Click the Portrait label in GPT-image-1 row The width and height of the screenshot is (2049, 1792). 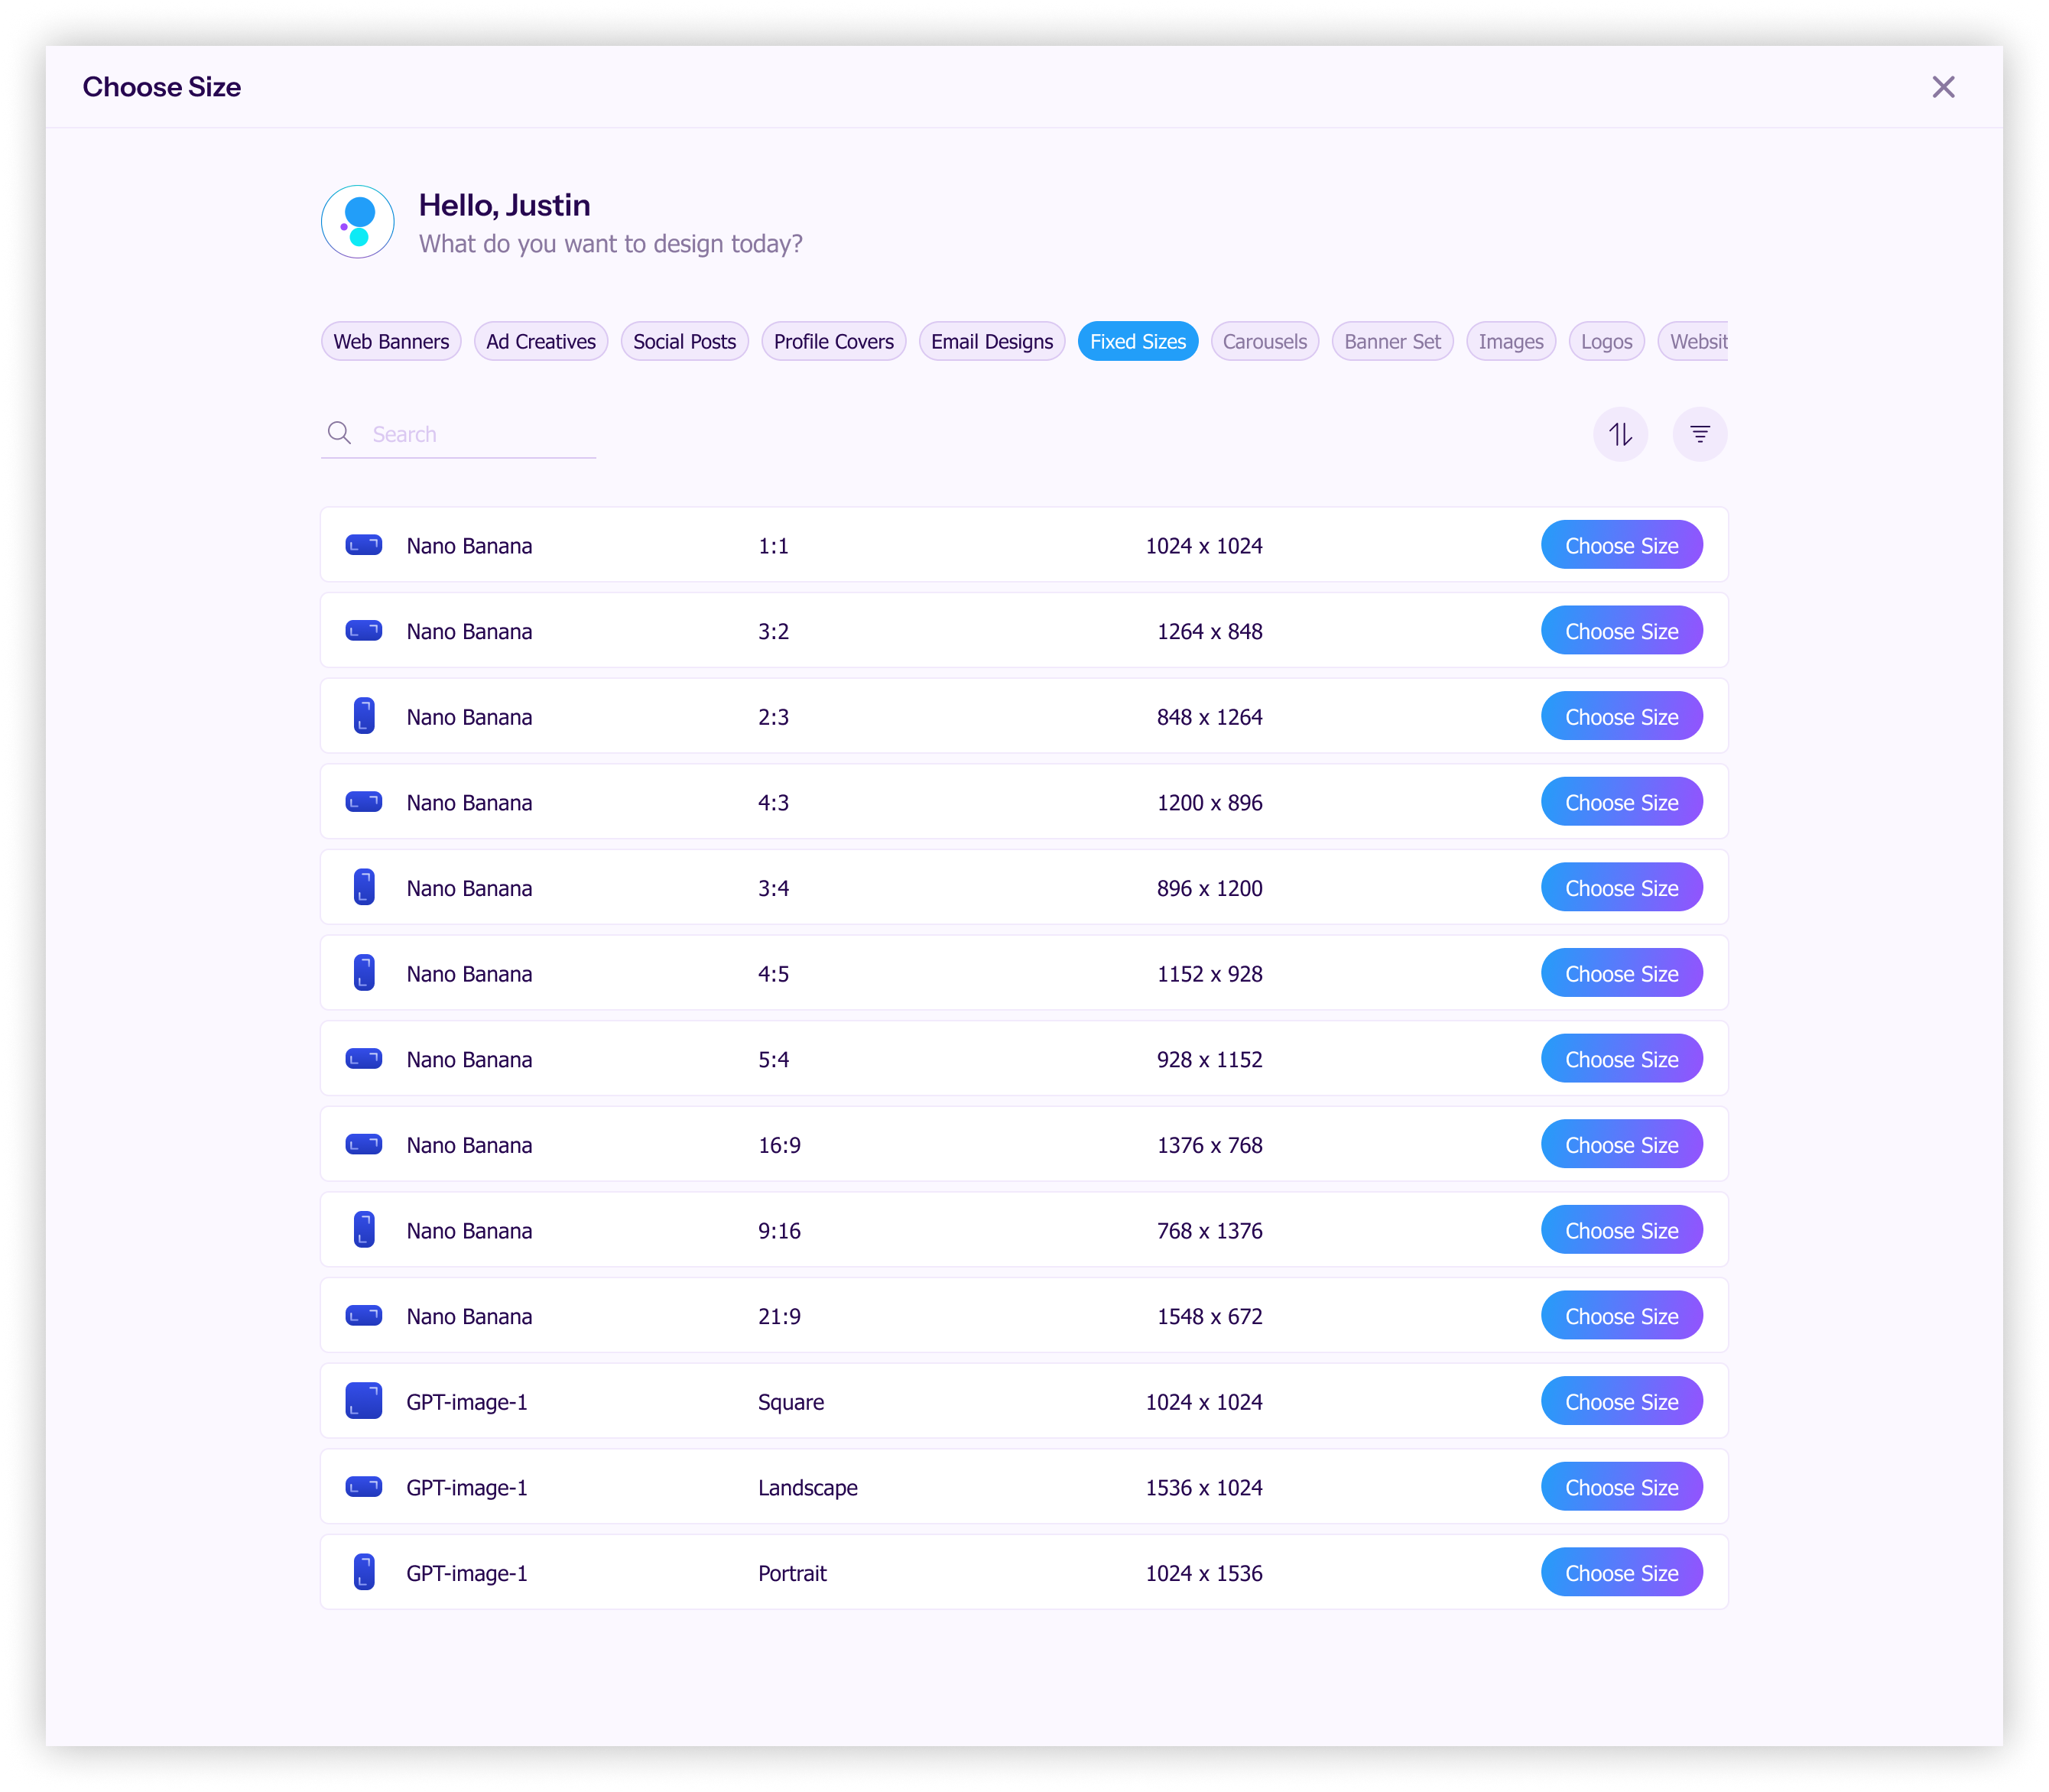[x=792, y=1573]
